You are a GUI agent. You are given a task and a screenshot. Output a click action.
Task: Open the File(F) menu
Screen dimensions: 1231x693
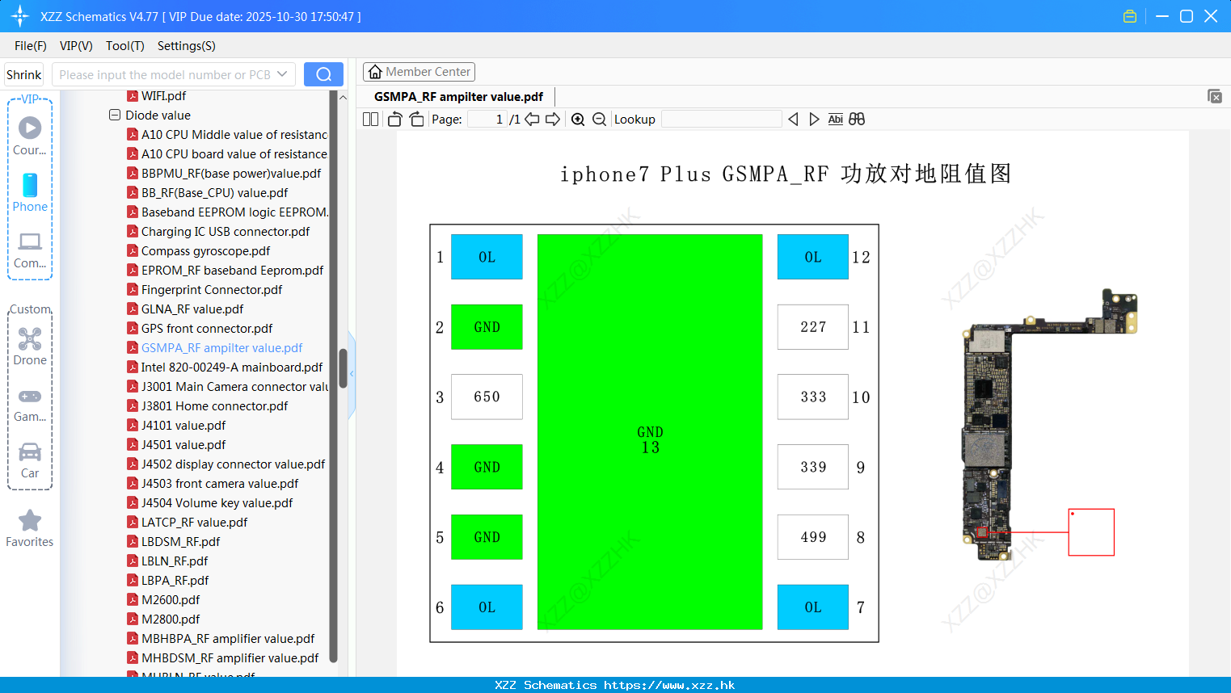(31, 46)
